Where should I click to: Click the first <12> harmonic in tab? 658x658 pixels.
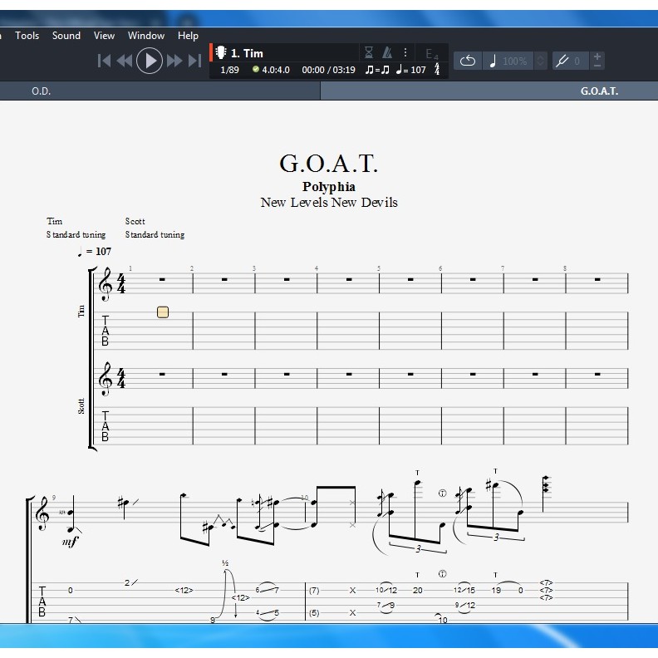click(x=184, y=590)
